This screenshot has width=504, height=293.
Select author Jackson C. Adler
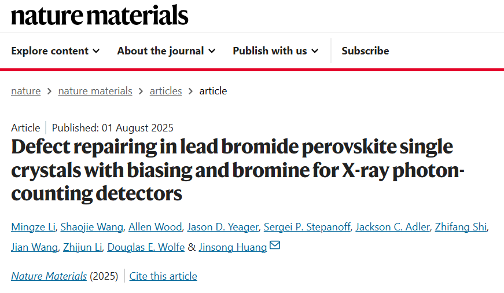click(392, 227)
